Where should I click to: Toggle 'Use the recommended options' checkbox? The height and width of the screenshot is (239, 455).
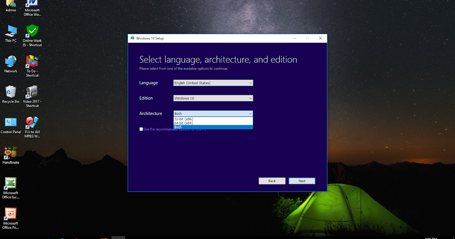tap(141, 129)
